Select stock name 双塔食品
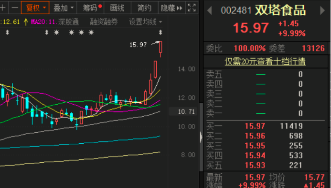This screenshot has height=188, width=331. [x=280, y=10]
